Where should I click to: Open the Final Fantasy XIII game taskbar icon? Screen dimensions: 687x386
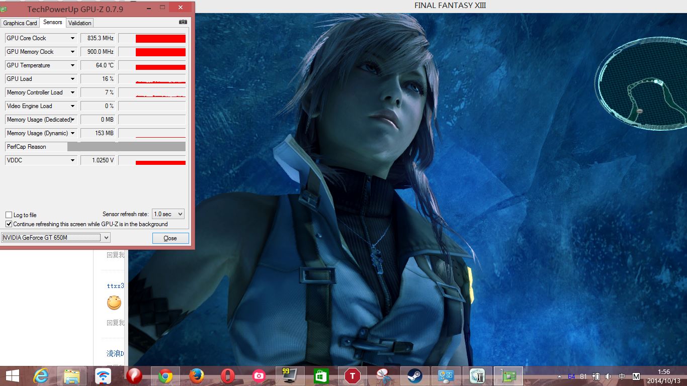(x=477, y=376)
